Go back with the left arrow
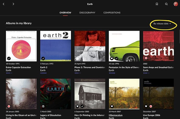This screenshot has height=119, width=180. [4, 4]
